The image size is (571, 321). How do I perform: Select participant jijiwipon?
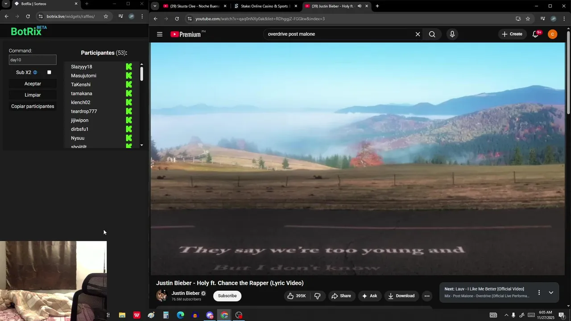(80, 120)
